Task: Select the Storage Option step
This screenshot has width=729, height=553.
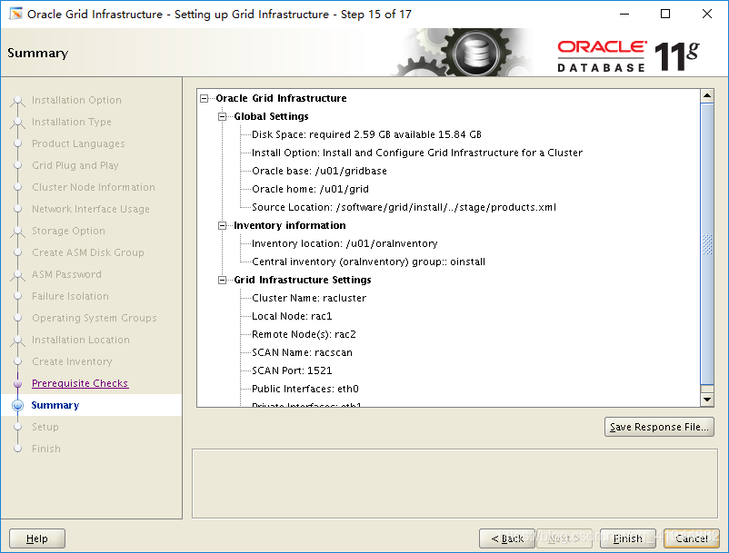Action: (68, 232)
